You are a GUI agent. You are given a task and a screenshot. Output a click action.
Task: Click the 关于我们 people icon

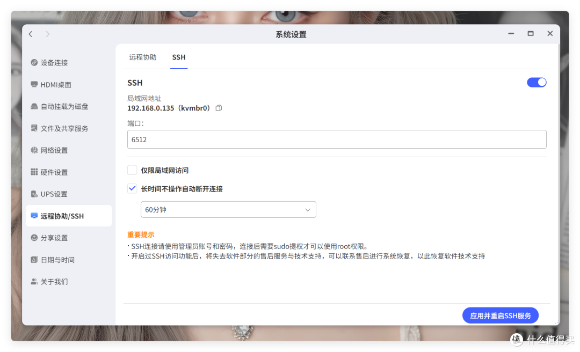coord(34,282)
